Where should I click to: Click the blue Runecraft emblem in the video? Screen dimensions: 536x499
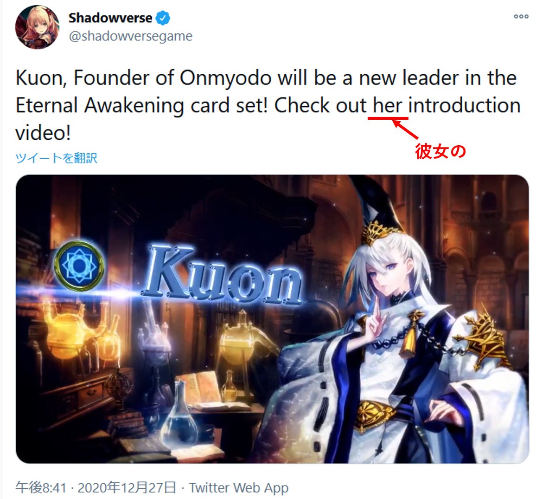[x=79, y=266]
